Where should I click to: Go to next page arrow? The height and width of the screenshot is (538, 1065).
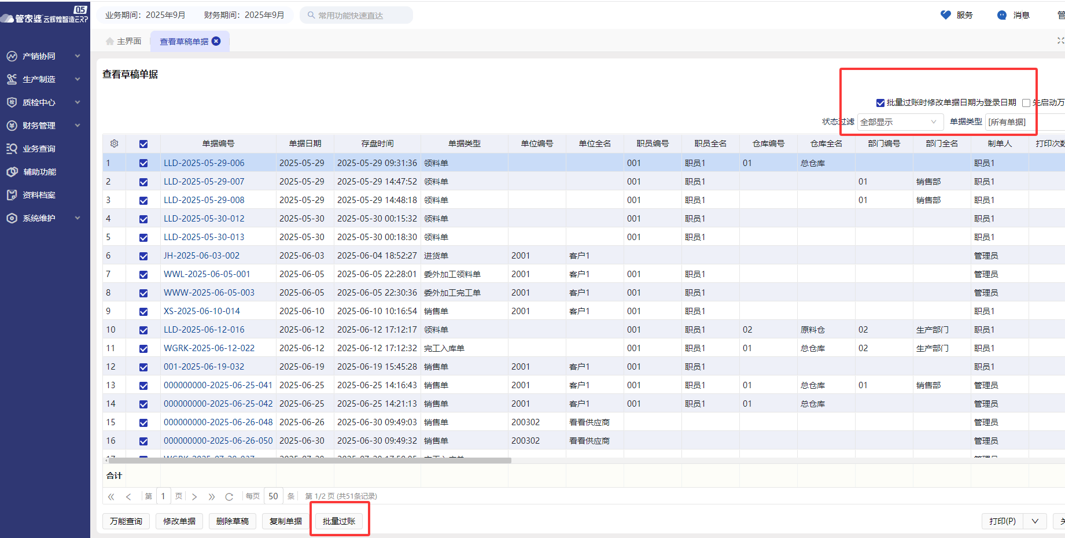coord(194,496)
